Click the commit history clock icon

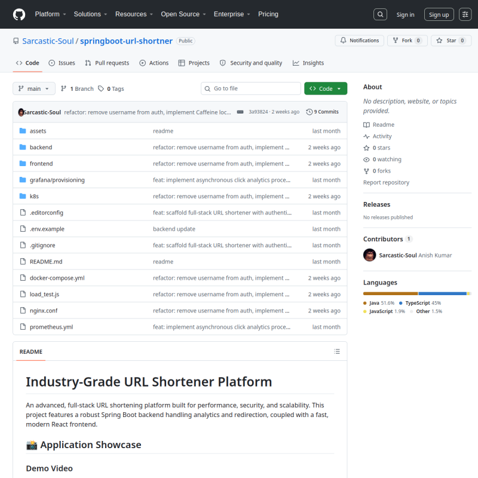(x=309, y=112)
